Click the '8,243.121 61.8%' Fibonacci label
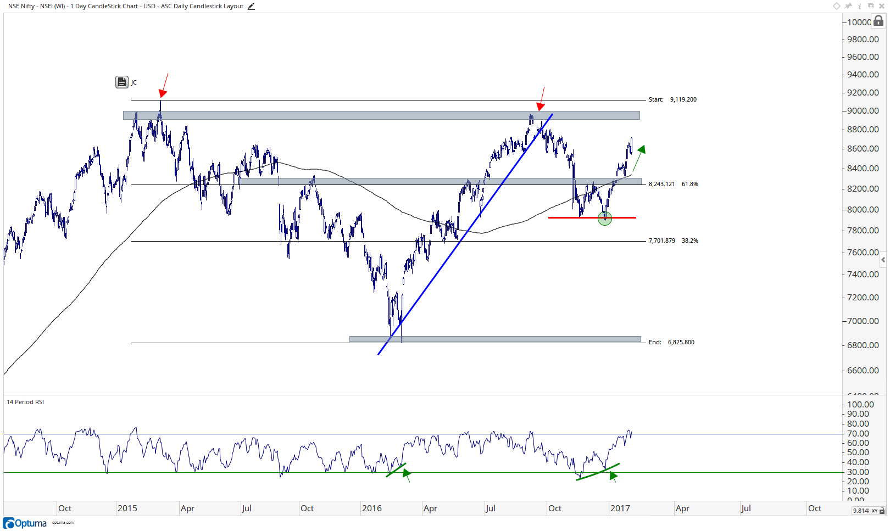Image resolution: width=890 pixels, height=531 pixels. point(674,184)
